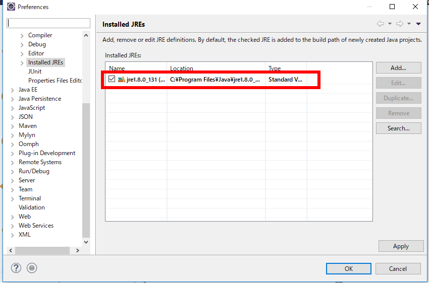Sort by the Type column header
This screenshot has width=429, height=283.
click(286, 67)
